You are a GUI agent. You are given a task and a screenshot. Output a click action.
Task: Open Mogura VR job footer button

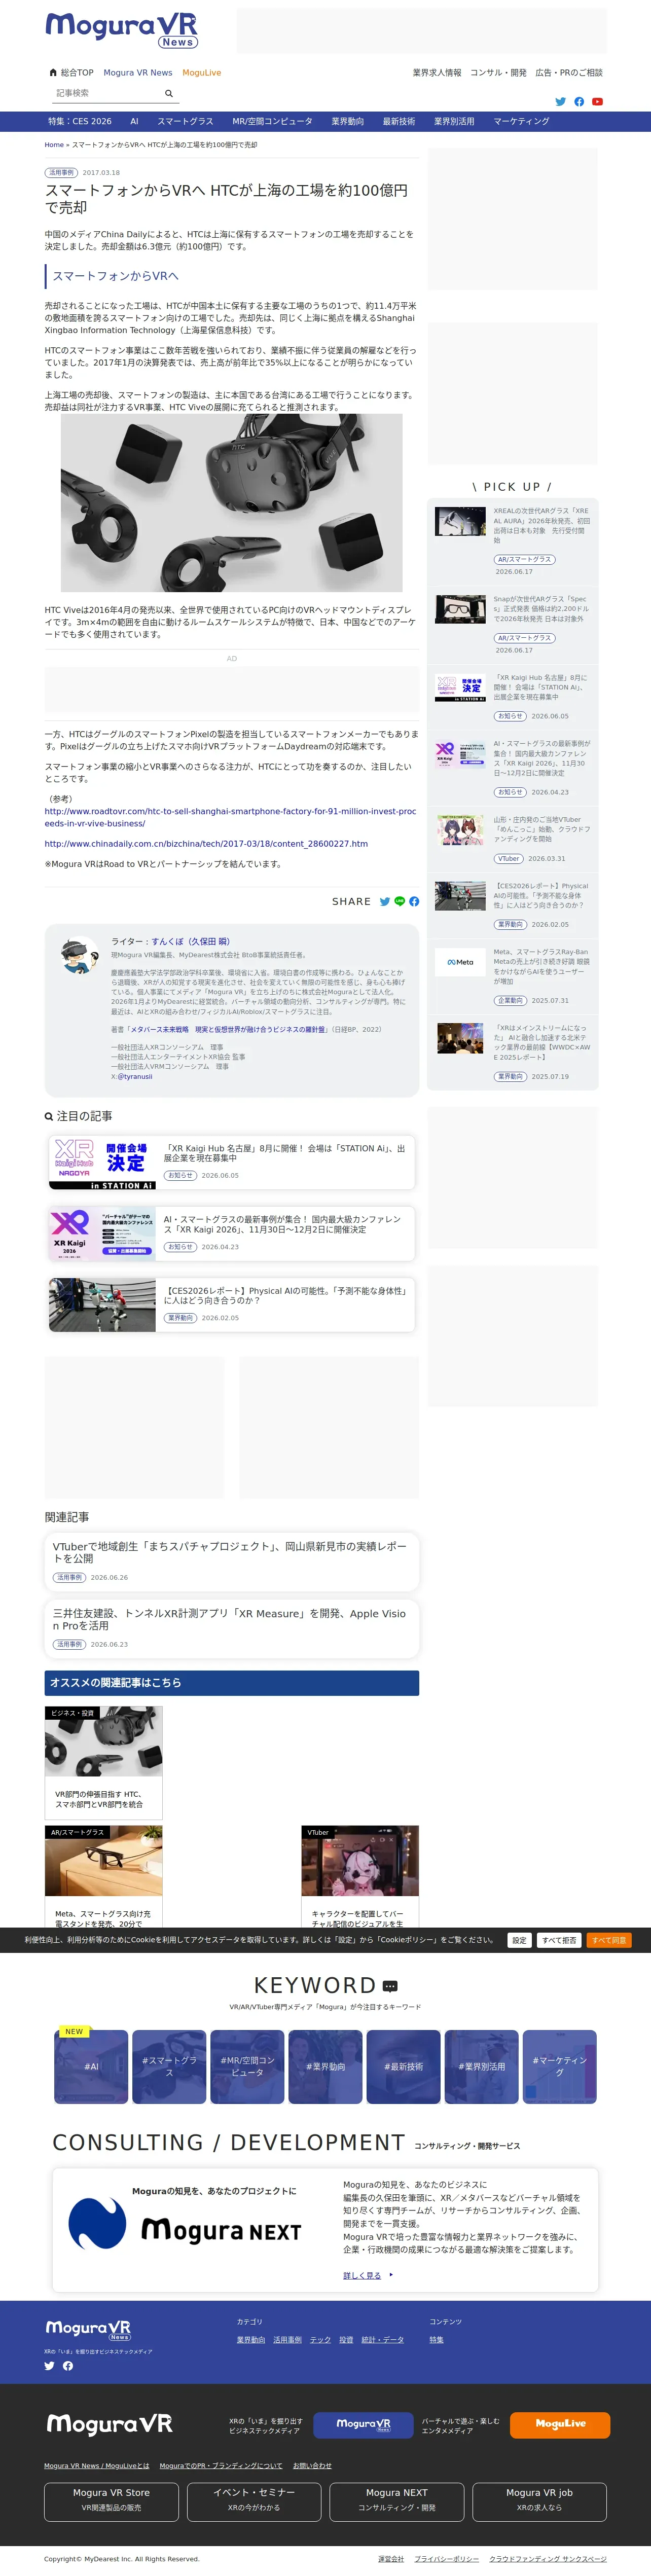click(539, 2501)
